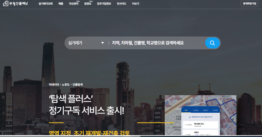Open the 인사이드 menu
Viewport: 262px width, 137px height.
pos(121,4)
